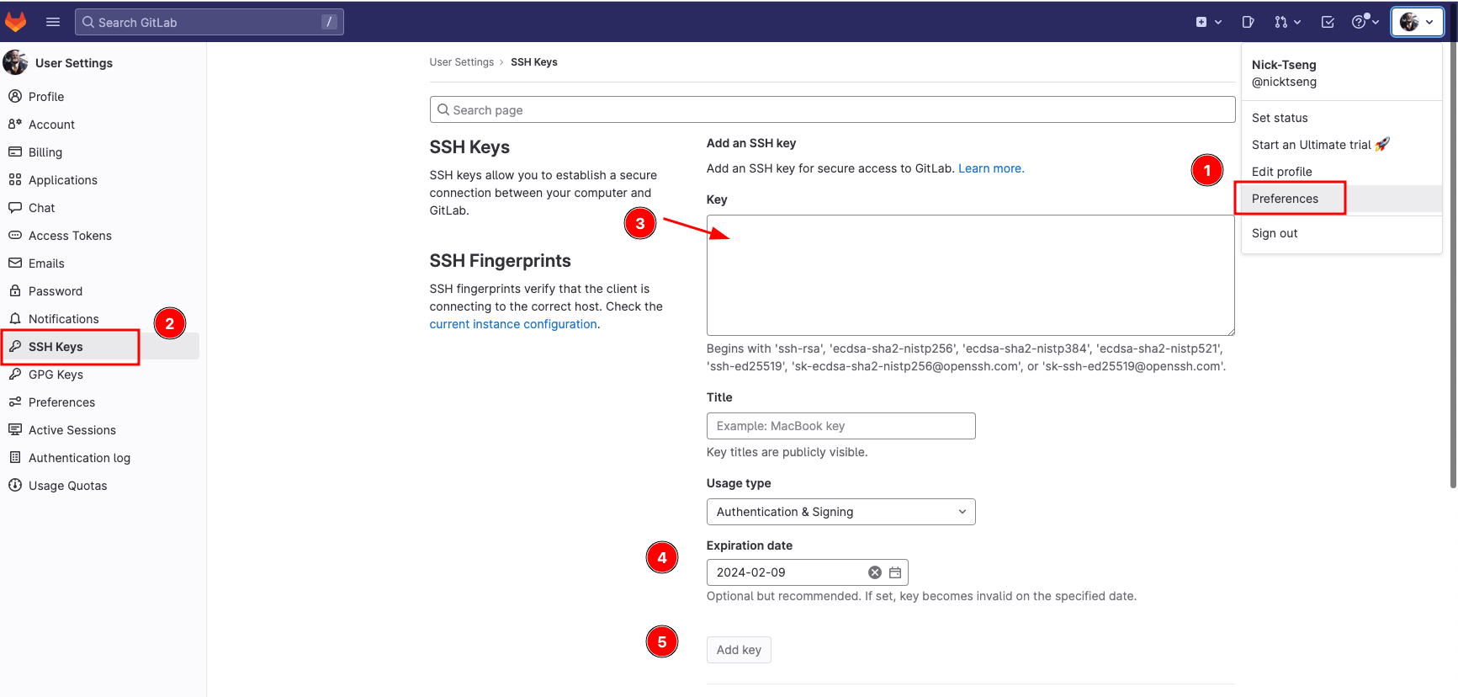Select Preferences in the user menu
The width and height of the screenshot is (1458, 697).
(x=1285, y=199)
